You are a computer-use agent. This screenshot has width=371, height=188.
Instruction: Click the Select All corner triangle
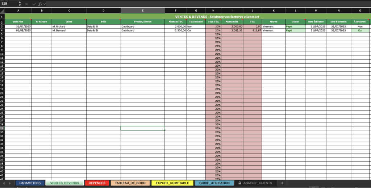coord(2,11)
